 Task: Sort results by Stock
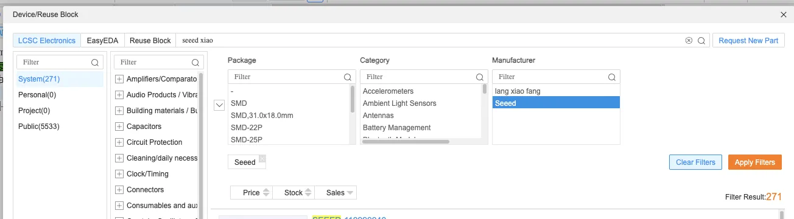click(293, 193)
